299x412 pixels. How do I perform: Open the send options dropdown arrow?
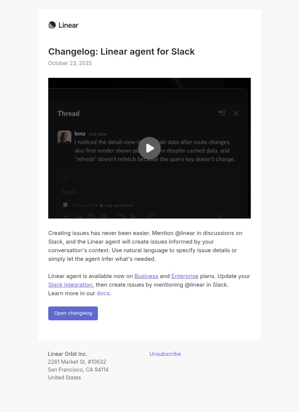[232, 216]
